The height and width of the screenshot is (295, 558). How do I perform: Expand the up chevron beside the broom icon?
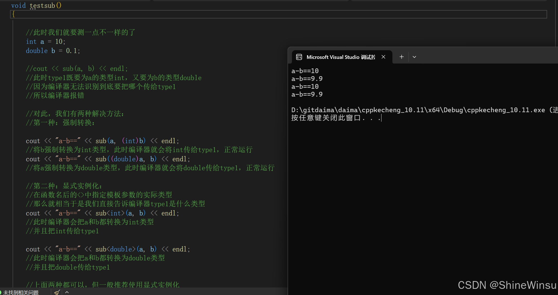click(x=67, y=292)
